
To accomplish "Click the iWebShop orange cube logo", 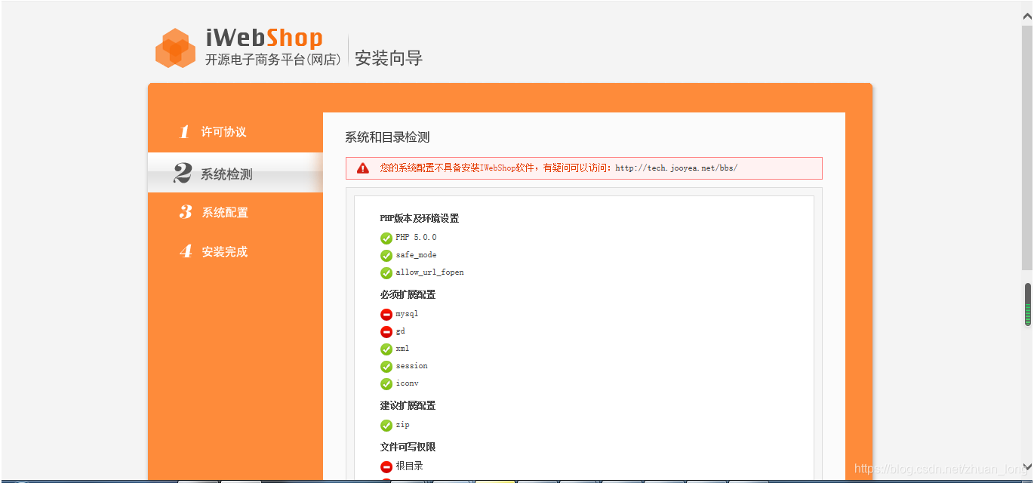I will (x=176, y=48).
